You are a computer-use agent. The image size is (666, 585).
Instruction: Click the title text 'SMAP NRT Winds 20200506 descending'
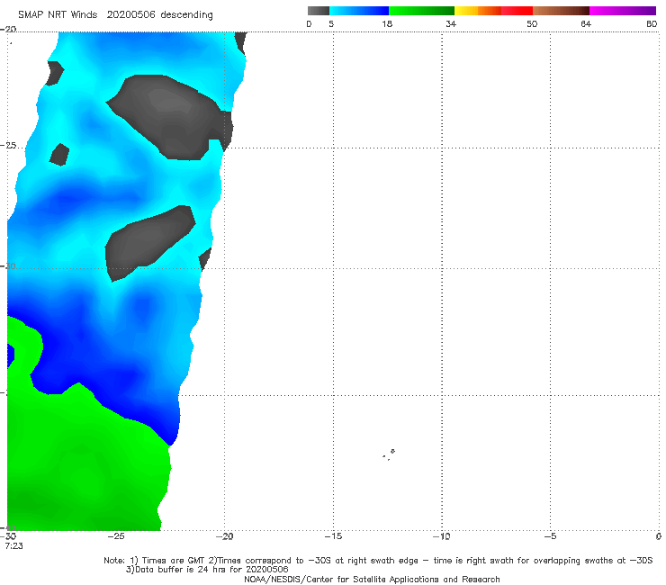point(115,15)
